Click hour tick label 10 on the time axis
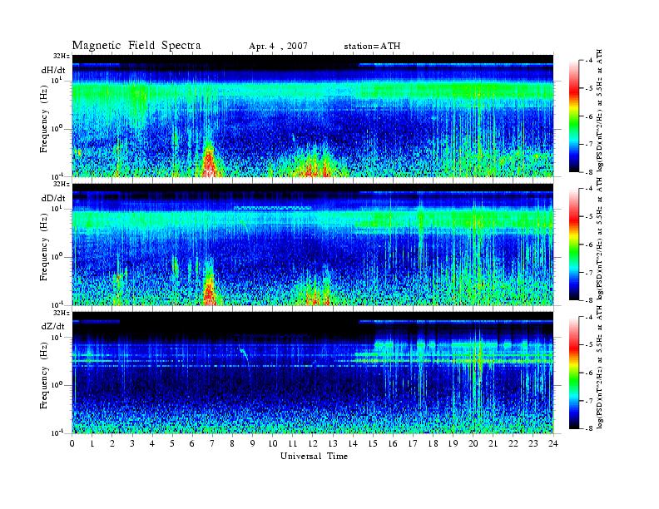Screen dimensions: 659x509 pos(273,444)
